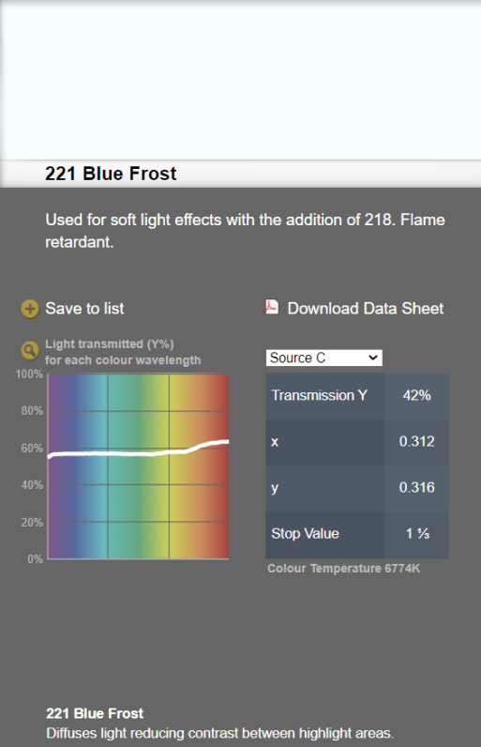Screen dimensions: 481x747
Task: Open the Source C dropdown
Action: (324, 358)
